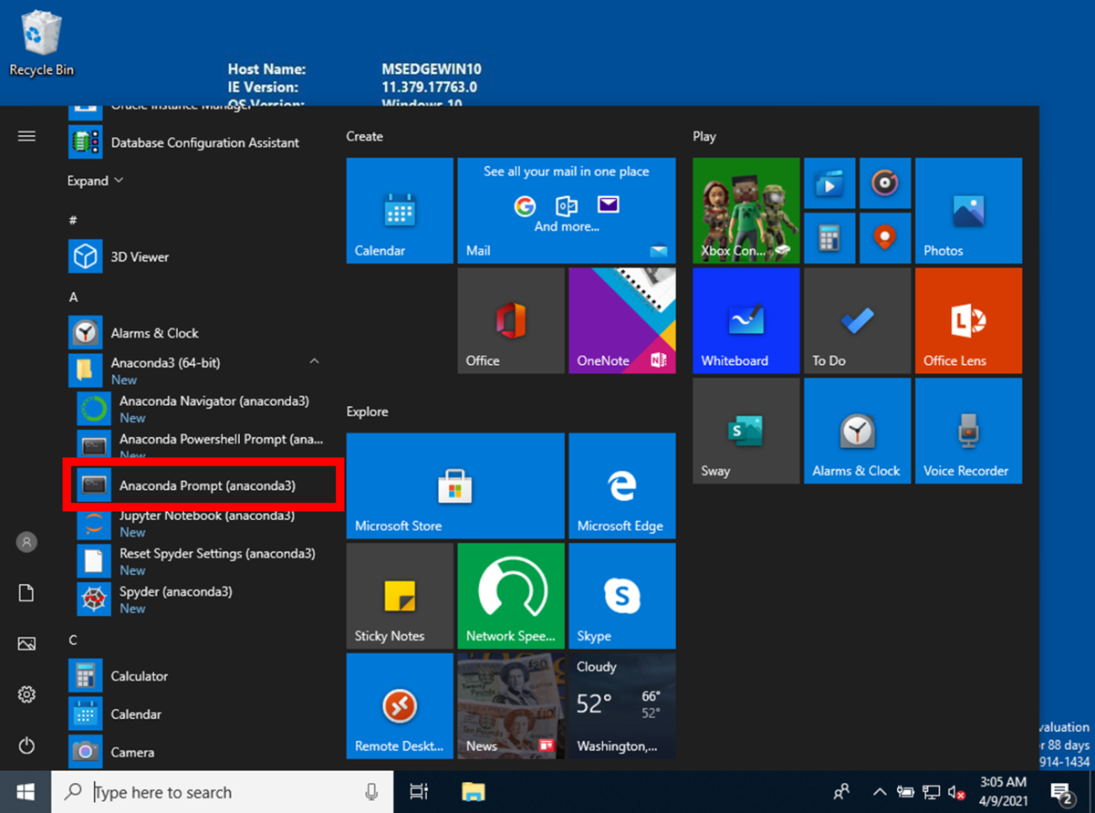
Task: Open the Xbox Console Companion tile
Action: (x=746, y=211)
